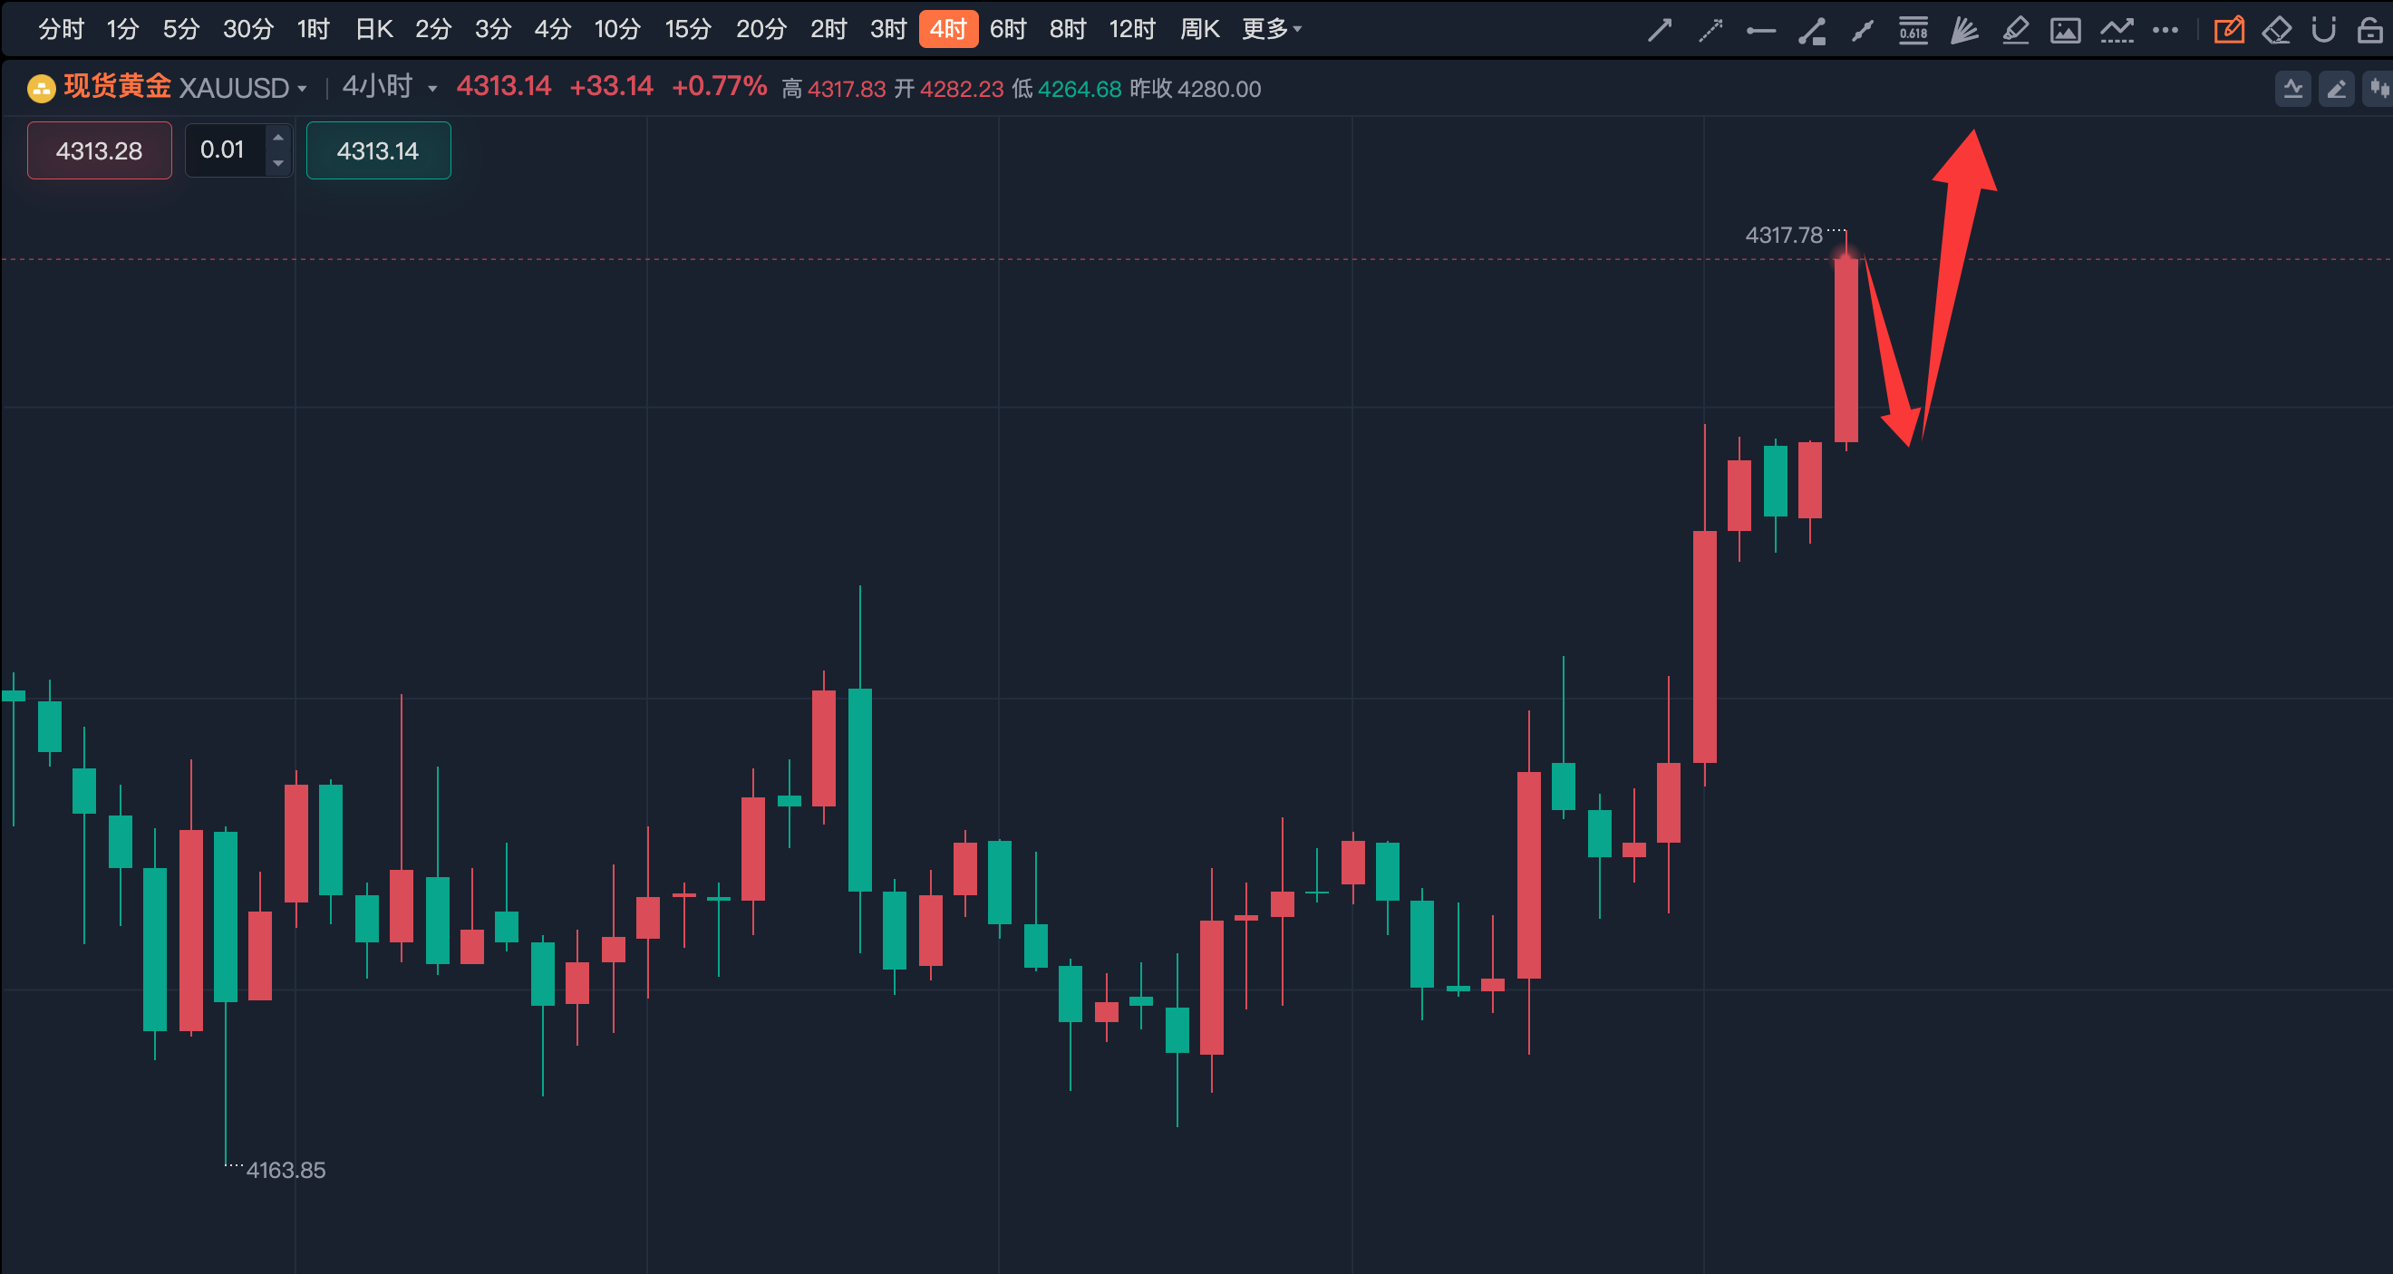Click the insert image icon

coord(2065,31)
